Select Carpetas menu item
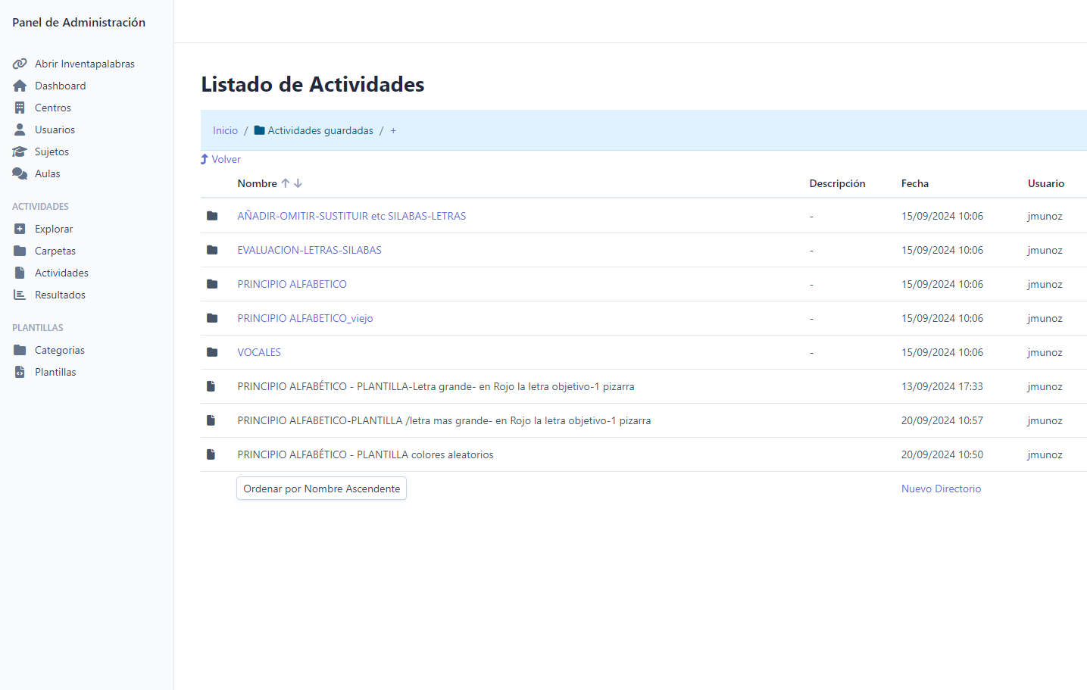This screenshot has height=690, width=1087. [55, 251]
